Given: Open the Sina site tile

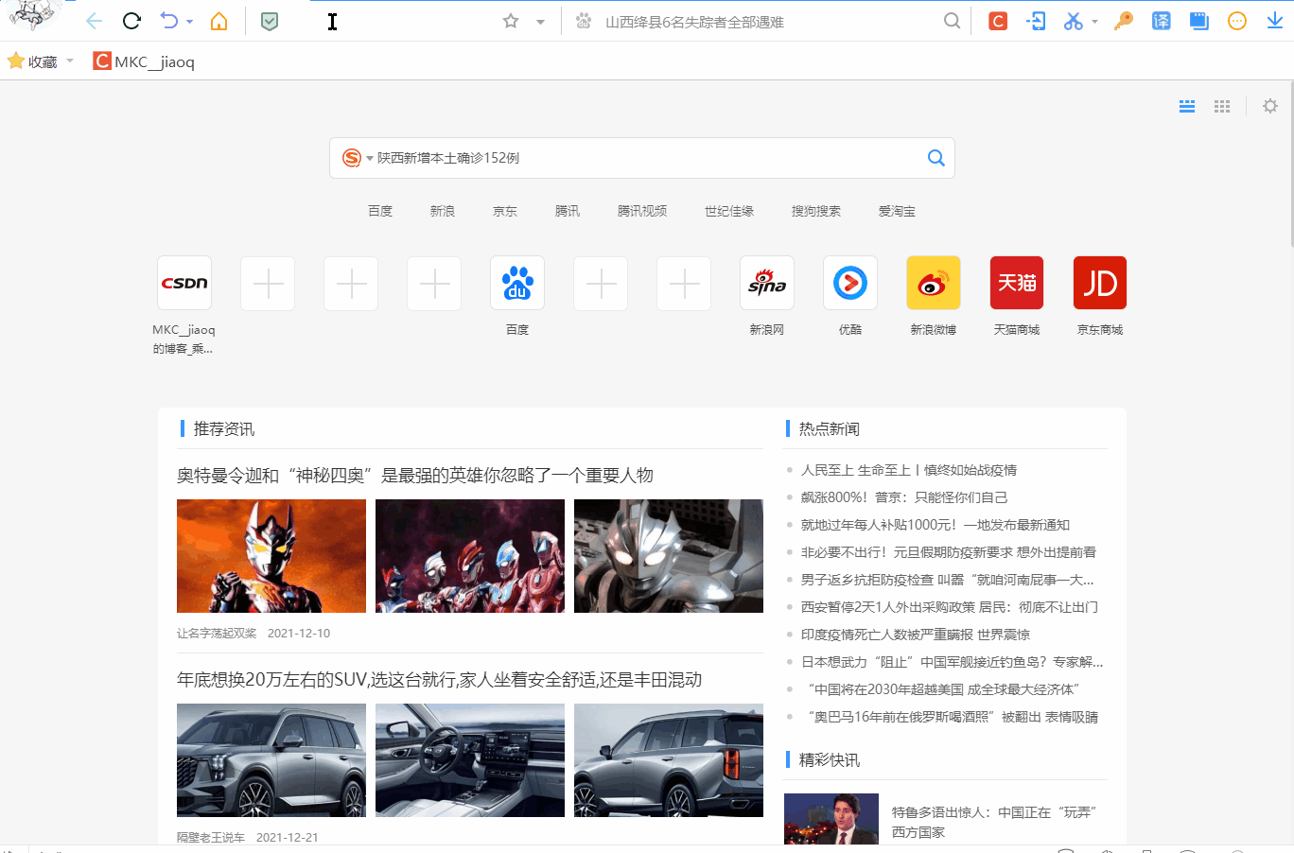Looking at the screenshot, I should point(767,283).
